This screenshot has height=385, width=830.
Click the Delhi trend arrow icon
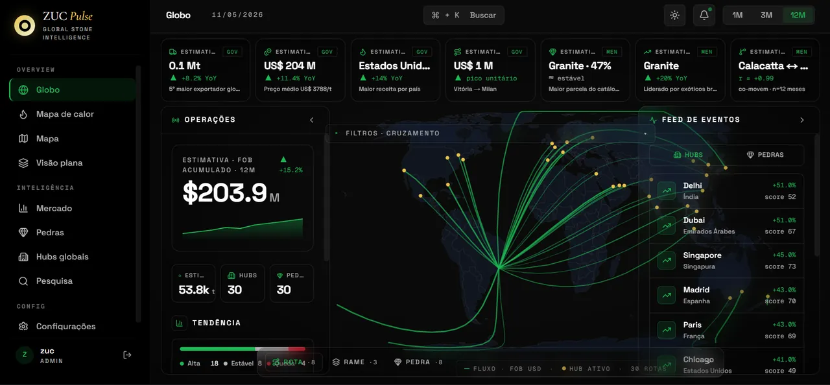coord(667,191)
